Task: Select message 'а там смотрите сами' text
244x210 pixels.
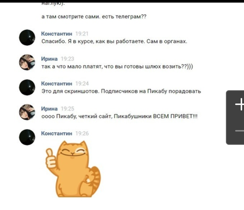Action: click(x=94, y=16)
